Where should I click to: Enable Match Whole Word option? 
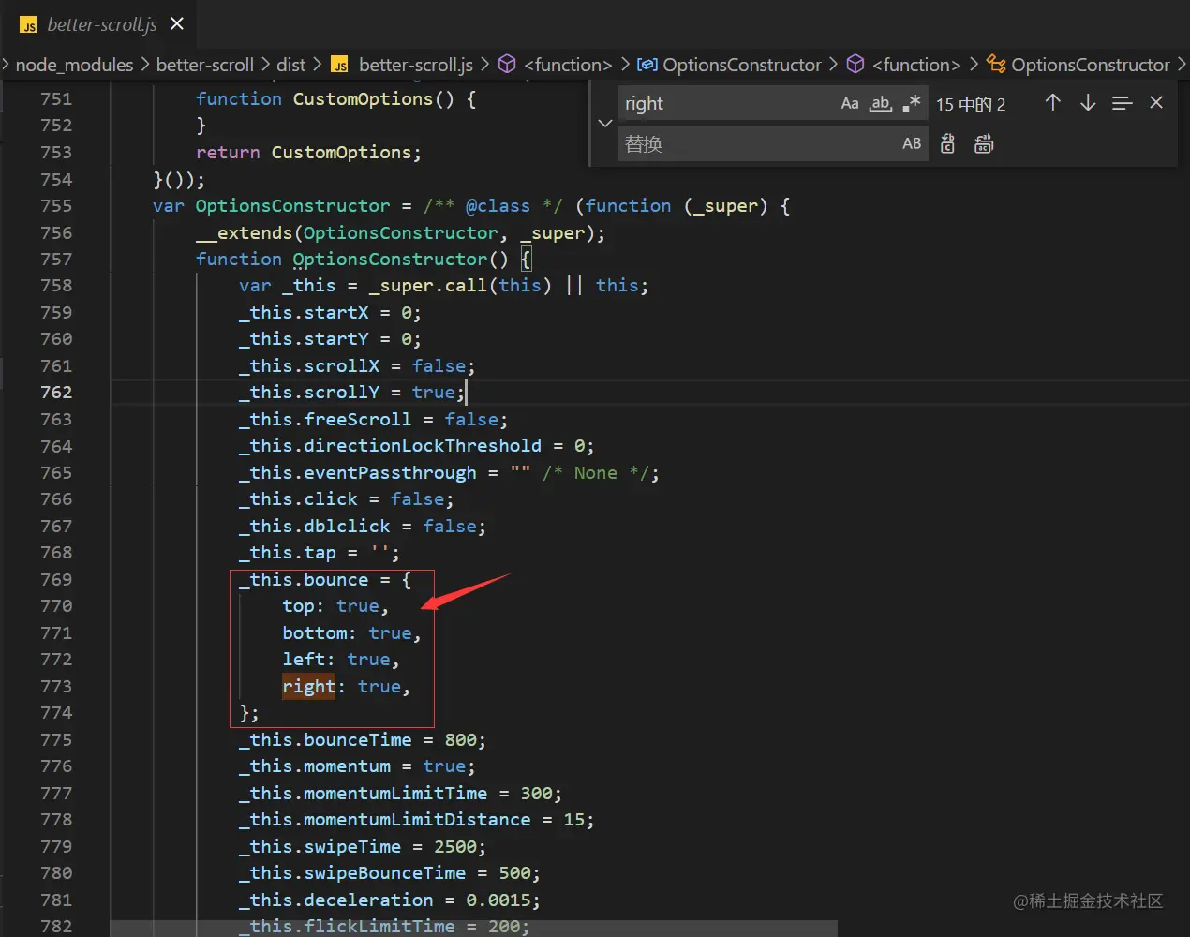pyautogui.click(x=880, y=103)
